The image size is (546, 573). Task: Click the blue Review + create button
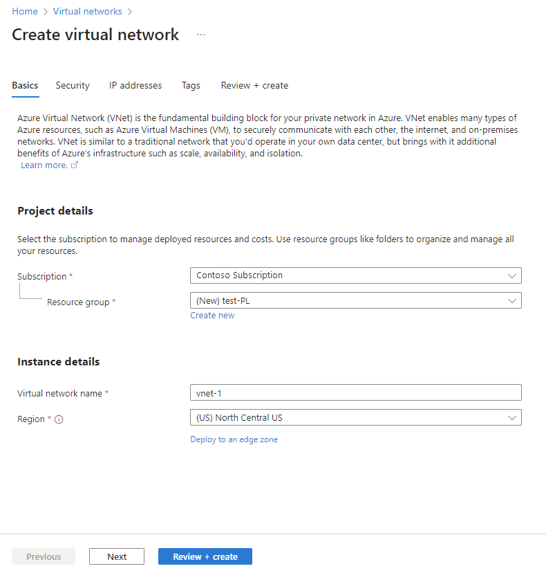[x=205, y=556]
